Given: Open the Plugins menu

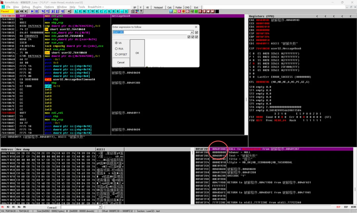Looking at the screenshot, I should coord(37,7).
